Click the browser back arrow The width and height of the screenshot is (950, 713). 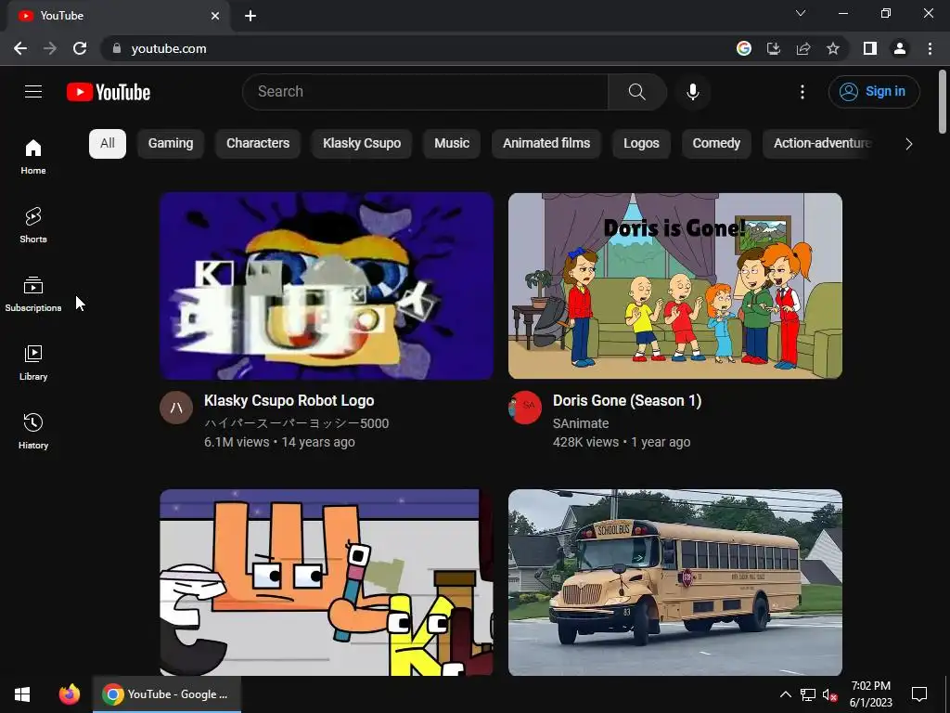(x=20, y=48)
